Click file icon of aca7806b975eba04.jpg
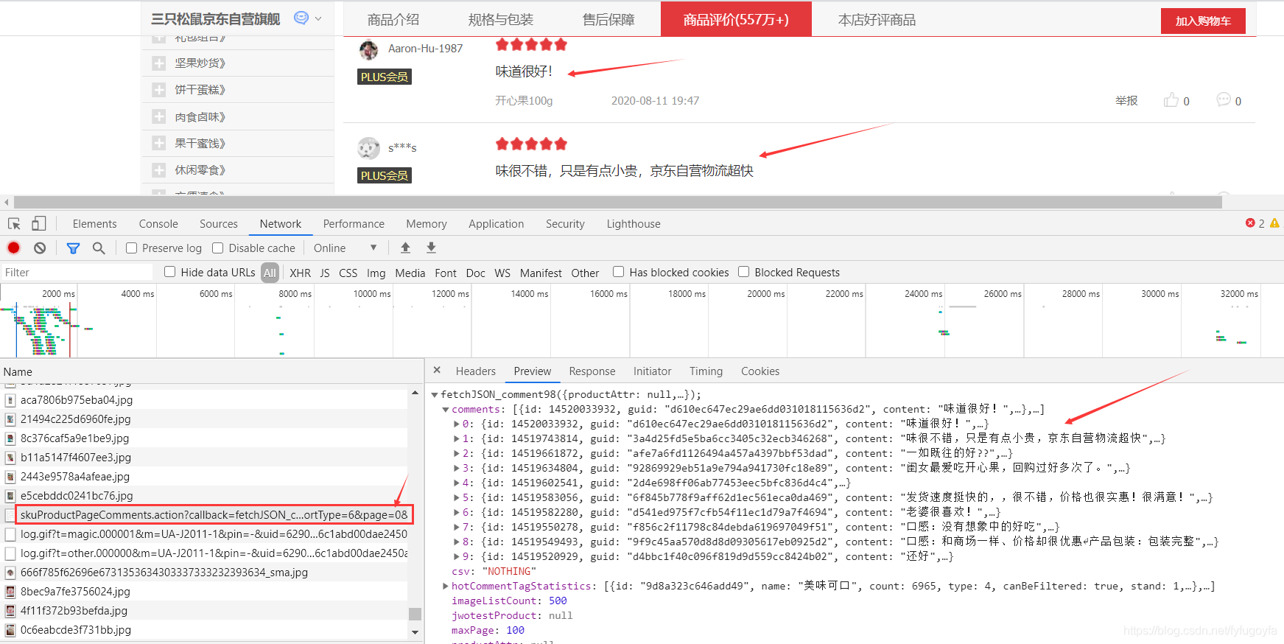 (10, 400)
